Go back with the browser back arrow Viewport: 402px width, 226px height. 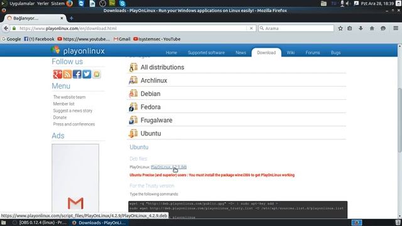6,28
